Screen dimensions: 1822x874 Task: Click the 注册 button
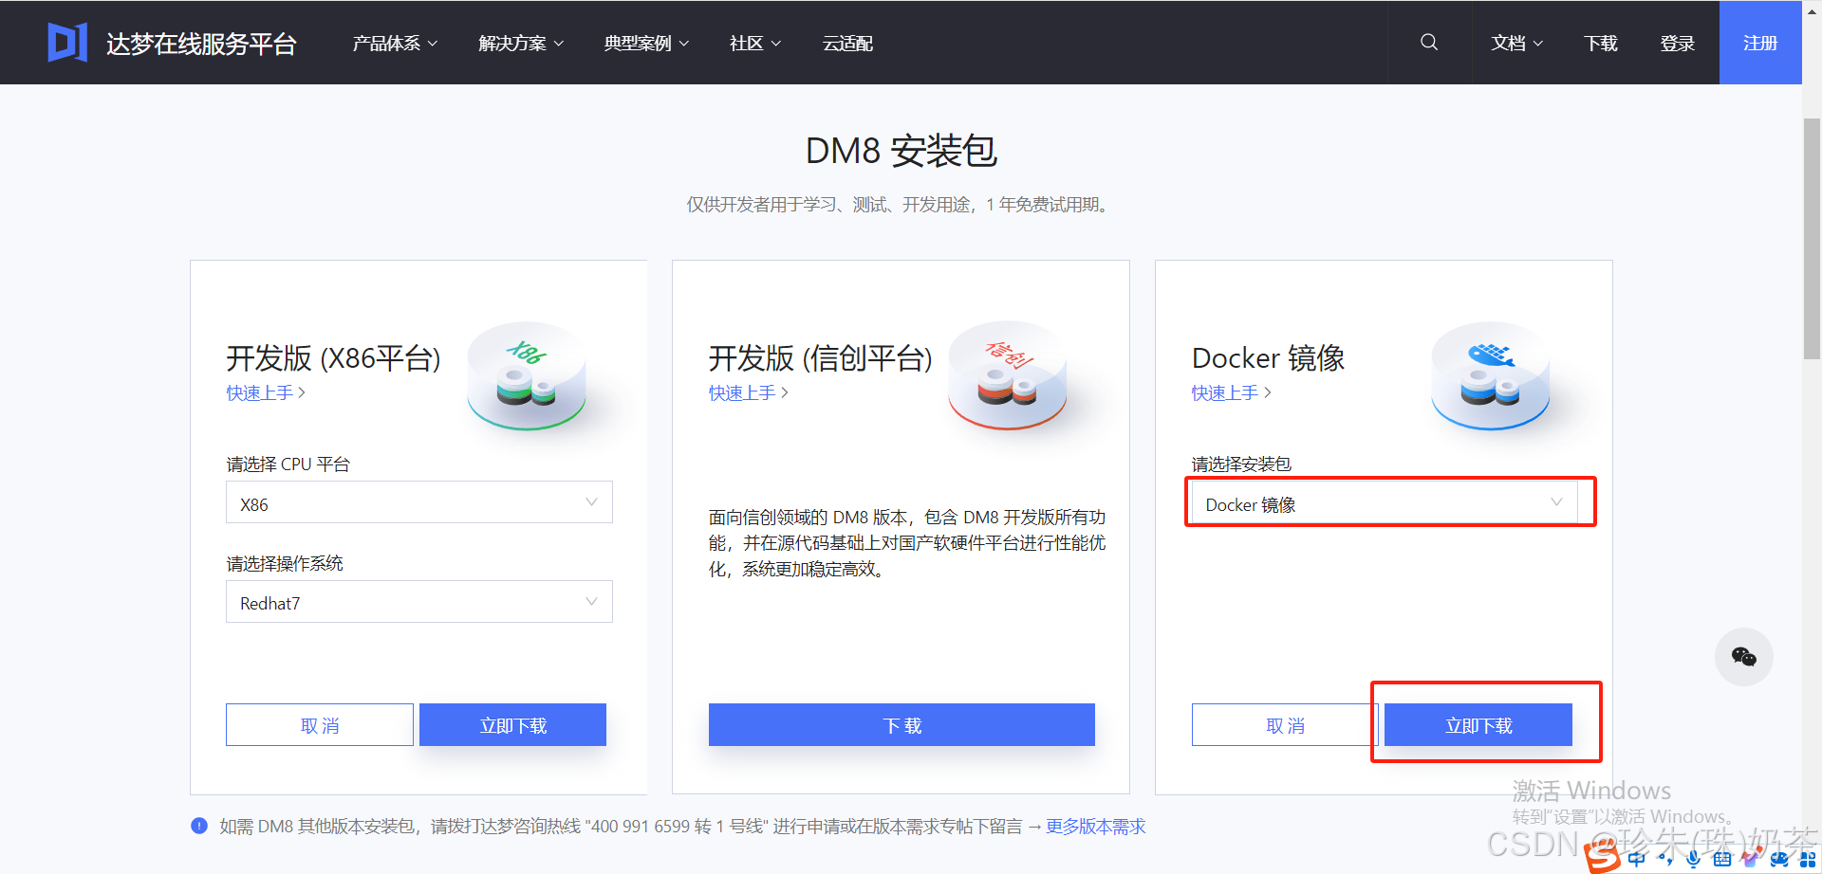(1760, 43)
